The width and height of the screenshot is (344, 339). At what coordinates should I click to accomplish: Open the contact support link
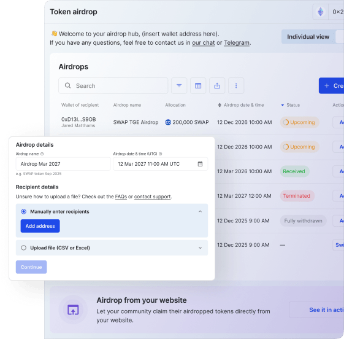152,197
